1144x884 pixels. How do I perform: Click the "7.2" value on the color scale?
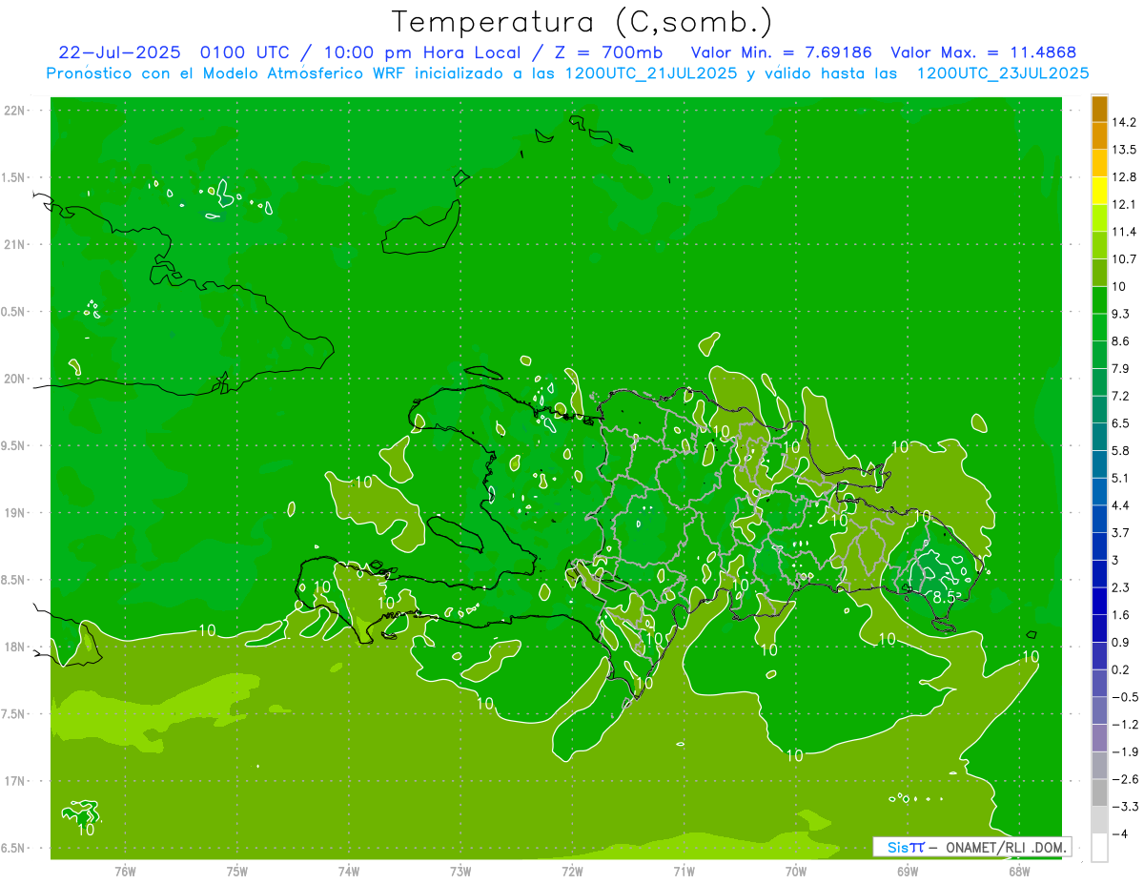point(1122,396)
